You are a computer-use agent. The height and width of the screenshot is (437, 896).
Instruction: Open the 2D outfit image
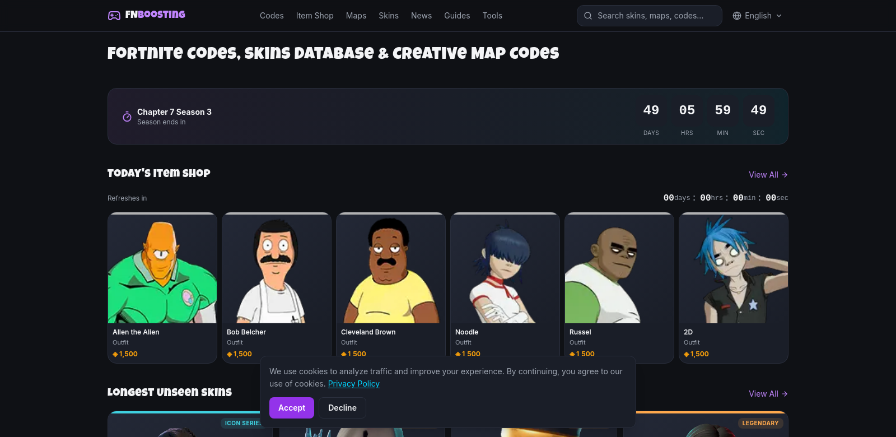tap(734, 268)
